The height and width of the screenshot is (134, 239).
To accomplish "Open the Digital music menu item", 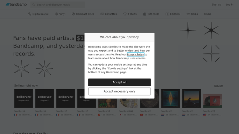I will click(x=38, y=14).
